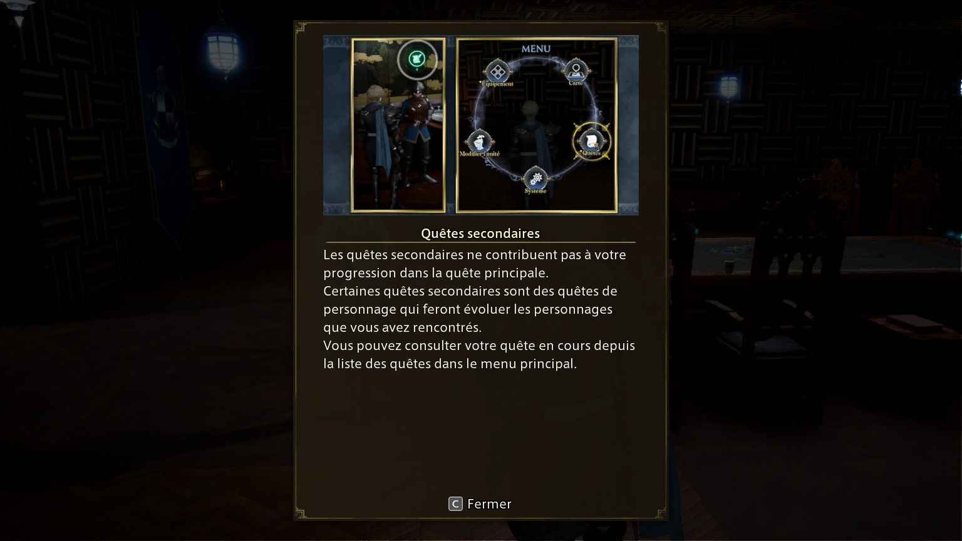Click the Fermer label to close tutorial
The height and width of the screenshot is (541, 962).
pos(489,504)
